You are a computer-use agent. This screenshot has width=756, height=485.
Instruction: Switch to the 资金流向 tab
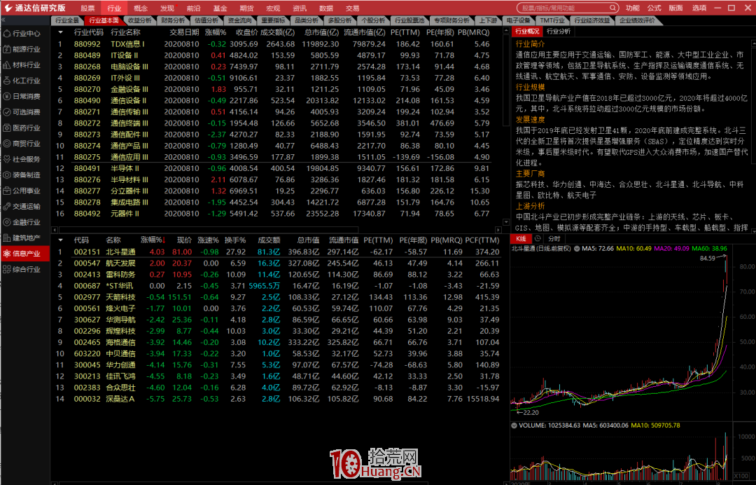239,21
